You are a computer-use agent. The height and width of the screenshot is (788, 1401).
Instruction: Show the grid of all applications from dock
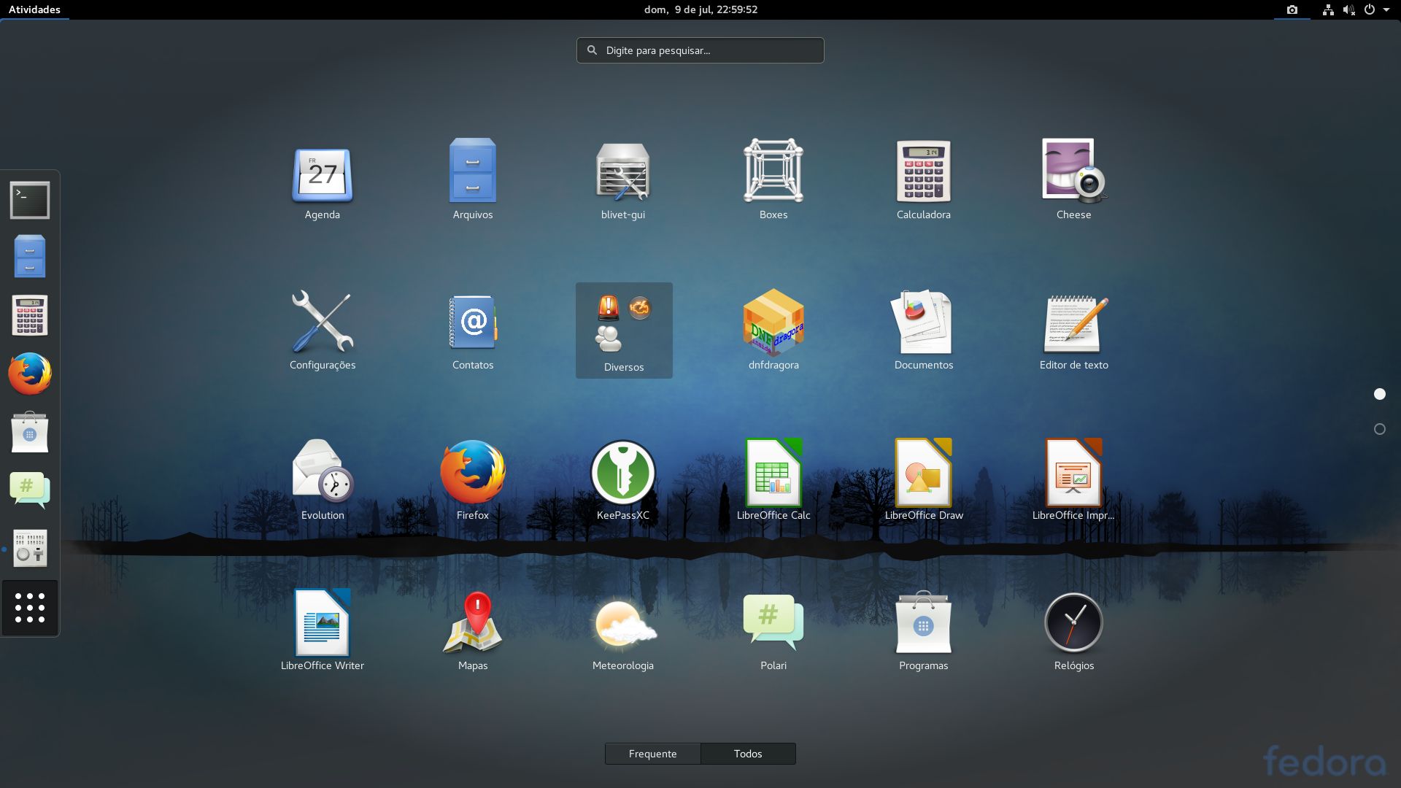tap(29, 607)
